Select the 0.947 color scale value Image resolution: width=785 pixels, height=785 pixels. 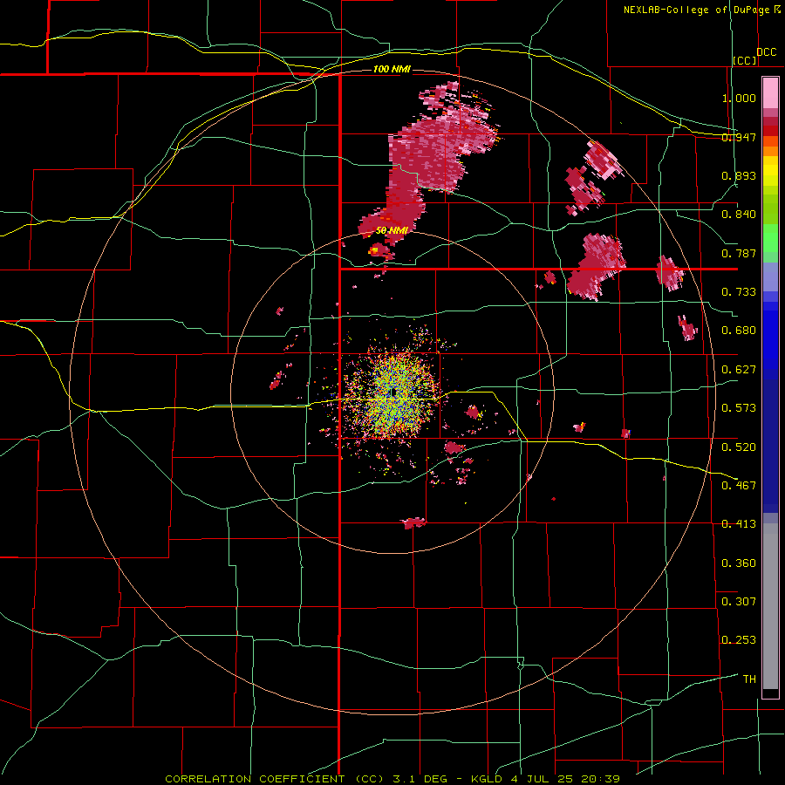point(739,137)
